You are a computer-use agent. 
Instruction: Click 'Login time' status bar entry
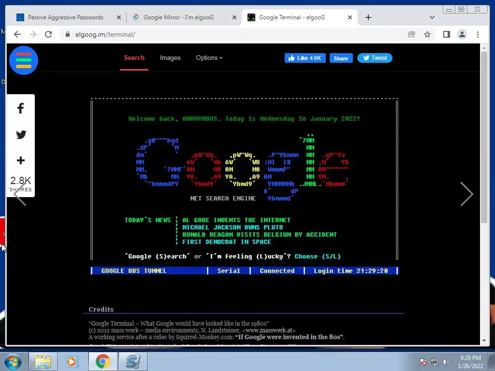pos(351,271)
